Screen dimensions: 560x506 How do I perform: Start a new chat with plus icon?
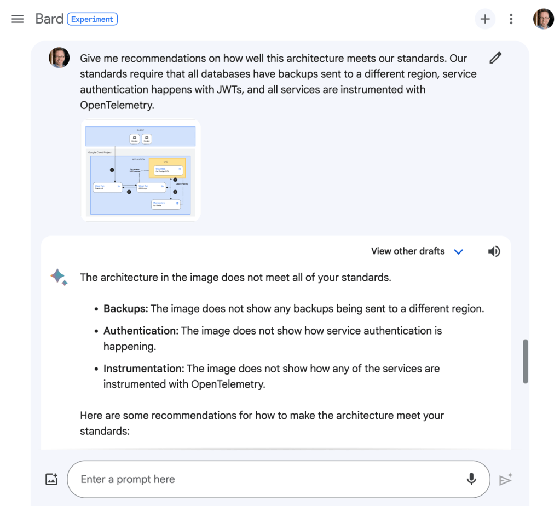(x=484, y=19)
